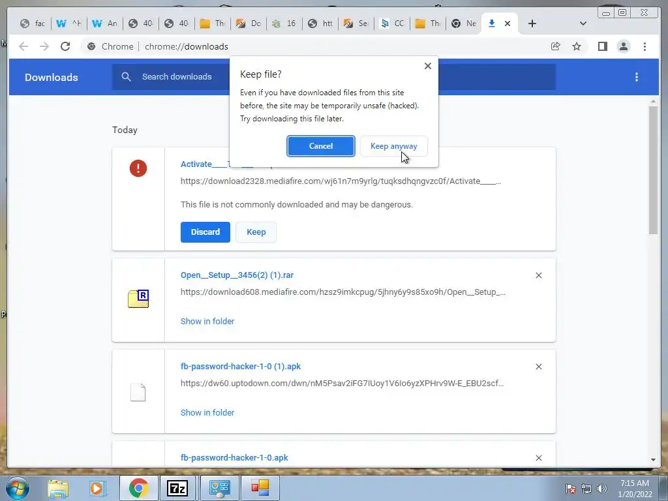Switch to the '^H' tab

(x=69, y=23)
